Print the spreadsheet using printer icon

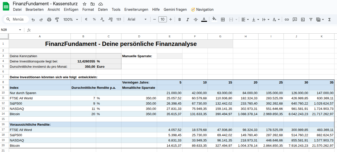click(49, 20)
